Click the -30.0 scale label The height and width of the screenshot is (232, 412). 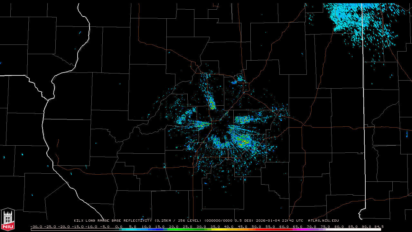coord(36,227)
